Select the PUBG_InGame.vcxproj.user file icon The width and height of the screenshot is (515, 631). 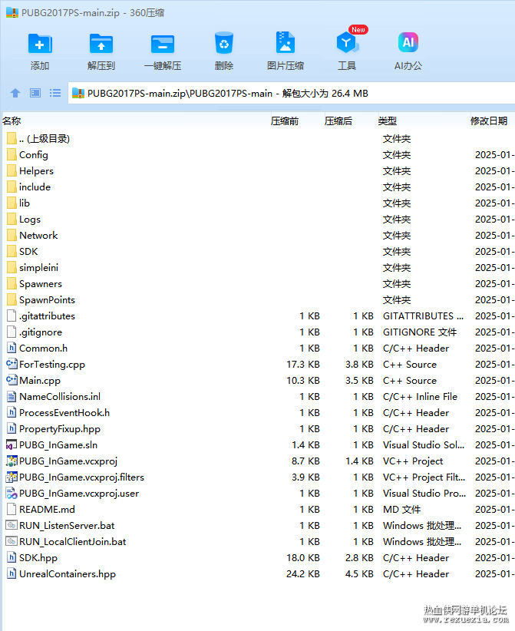point(12,494)
